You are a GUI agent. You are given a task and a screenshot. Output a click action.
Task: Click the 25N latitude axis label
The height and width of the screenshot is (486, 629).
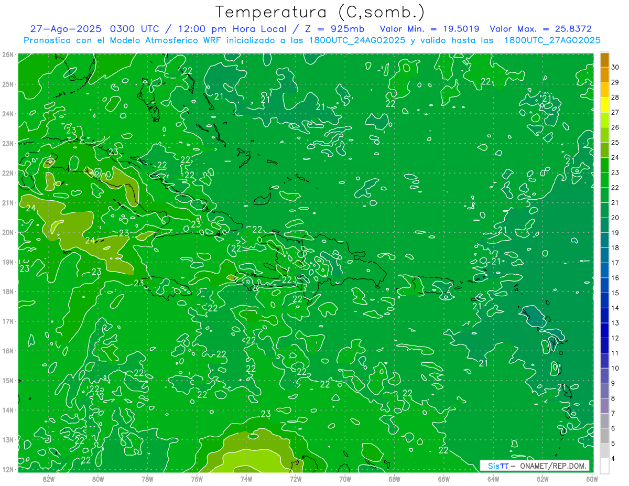click(x=8, y=84)
